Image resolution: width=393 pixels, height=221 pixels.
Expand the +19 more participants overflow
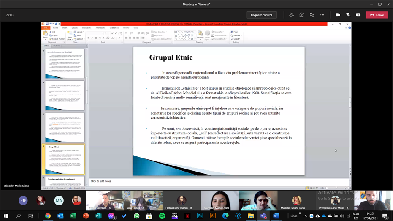click(x=23, y=201)
